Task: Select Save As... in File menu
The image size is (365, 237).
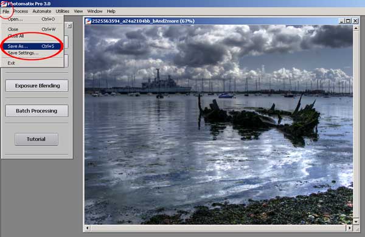Action: 32,46
